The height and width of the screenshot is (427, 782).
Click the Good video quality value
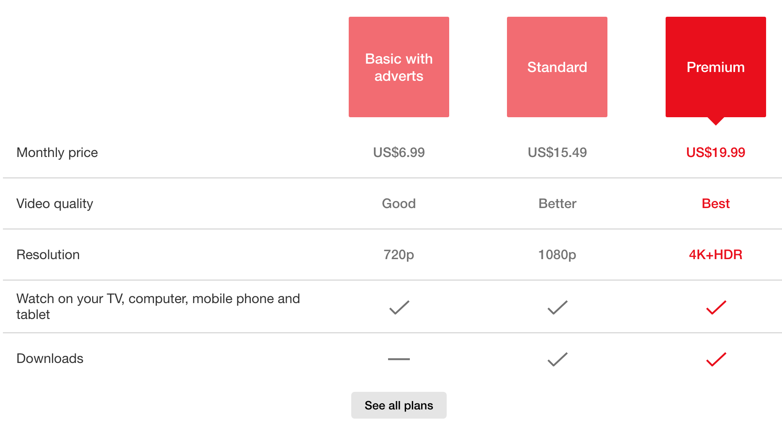point(399,203)
